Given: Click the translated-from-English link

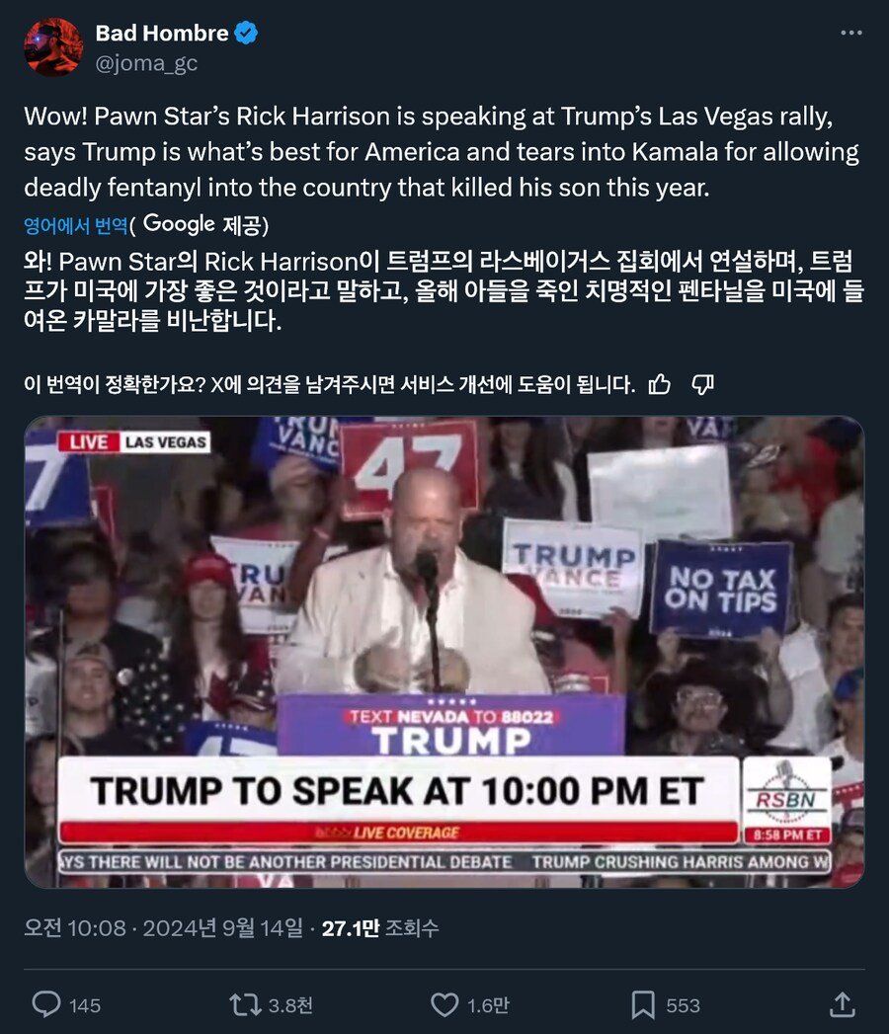Looking at the screenshot, I should (x=76, y=225).
